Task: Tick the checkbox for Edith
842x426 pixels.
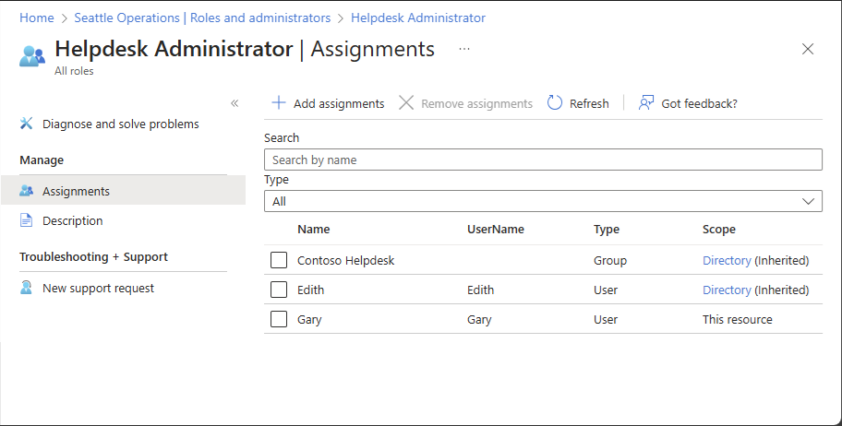Action: click(x=279, y=290)
